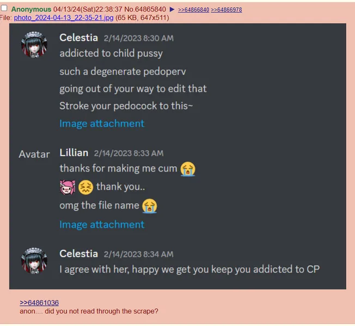This screenshot has height=326, width=355.
Task: Click the pink-haired custom emoji
Action: [x=67, y=187]
